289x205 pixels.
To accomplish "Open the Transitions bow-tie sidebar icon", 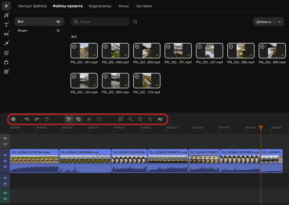I will coord(6,34).
